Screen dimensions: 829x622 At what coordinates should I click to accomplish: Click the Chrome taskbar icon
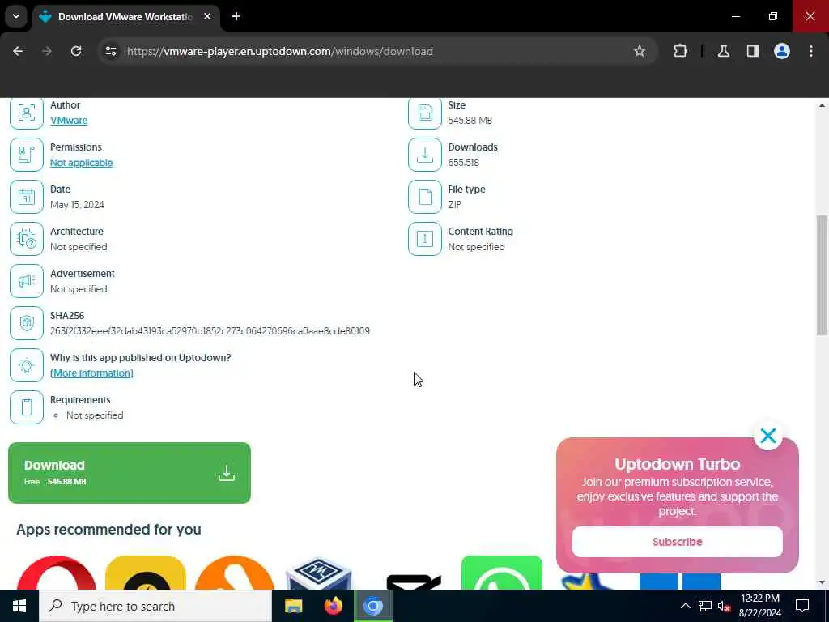tap(372, 606)
